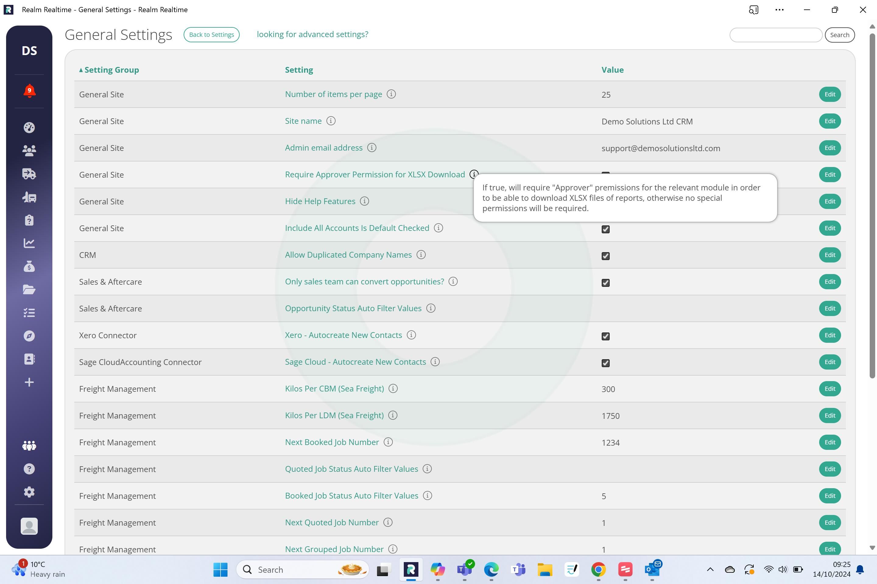Toggle Allow Duplicated Company Names checkbox

606,256
